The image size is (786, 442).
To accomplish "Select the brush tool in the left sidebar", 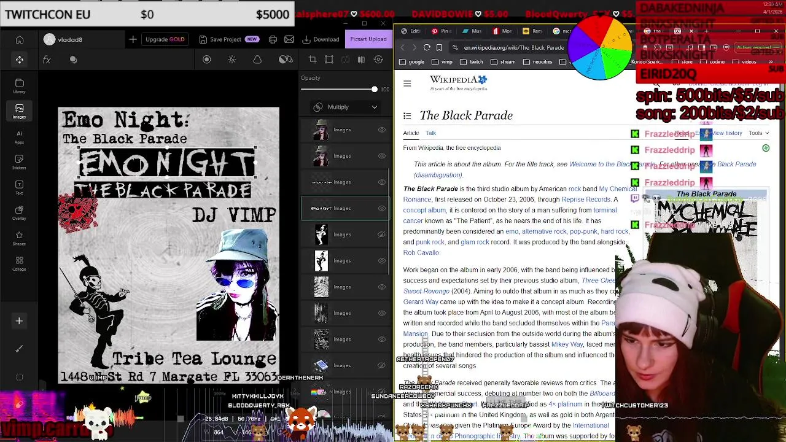I will coord(19,349).
